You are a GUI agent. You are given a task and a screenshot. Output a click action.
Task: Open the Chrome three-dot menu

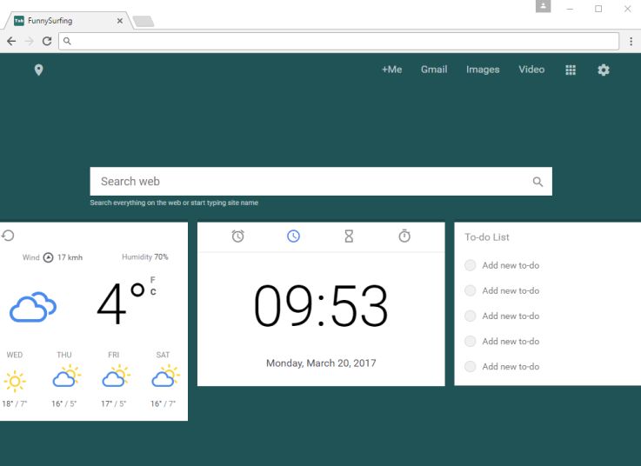click(x=631, y=41)
